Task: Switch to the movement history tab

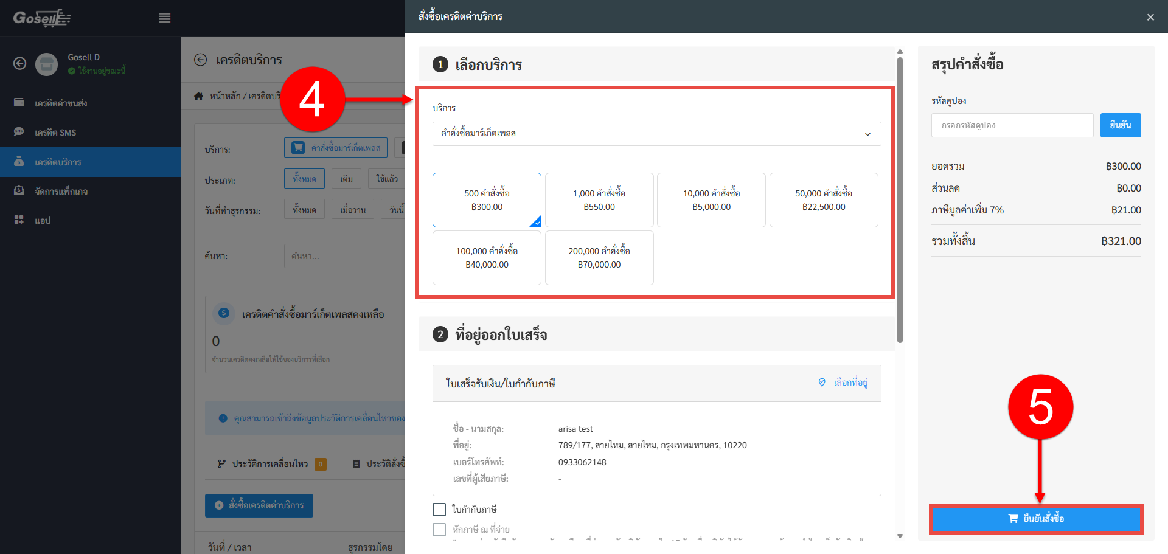Action: point(271,464)
